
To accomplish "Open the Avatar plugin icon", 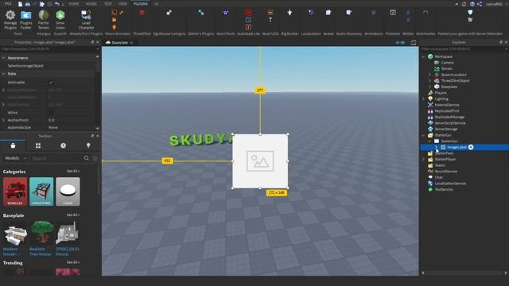I will [x=328, y=13].
